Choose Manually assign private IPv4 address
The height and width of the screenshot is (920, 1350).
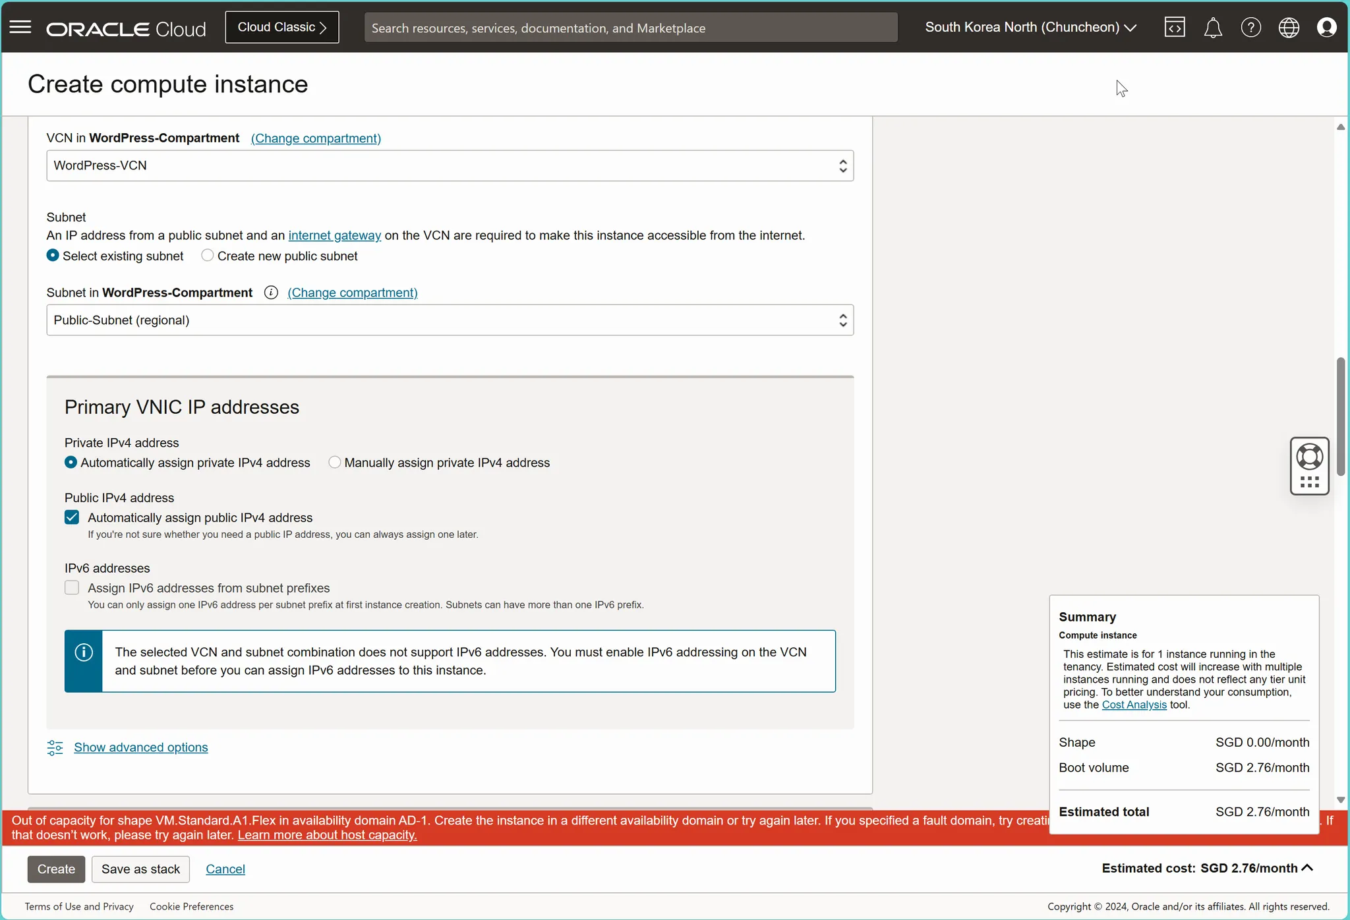pos(335,463)
